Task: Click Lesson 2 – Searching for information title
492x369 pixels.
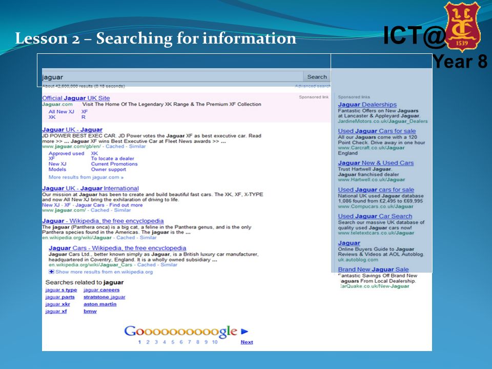Action: [156, 38]
